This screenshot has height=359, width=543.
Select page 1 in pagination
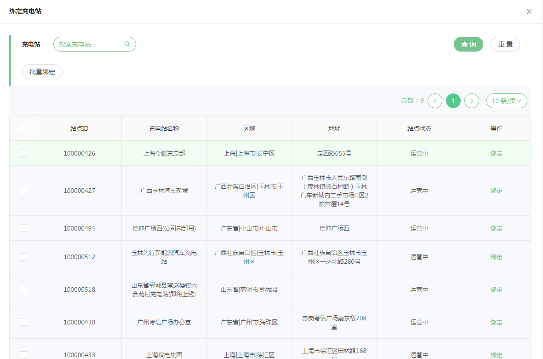(453, 101)
